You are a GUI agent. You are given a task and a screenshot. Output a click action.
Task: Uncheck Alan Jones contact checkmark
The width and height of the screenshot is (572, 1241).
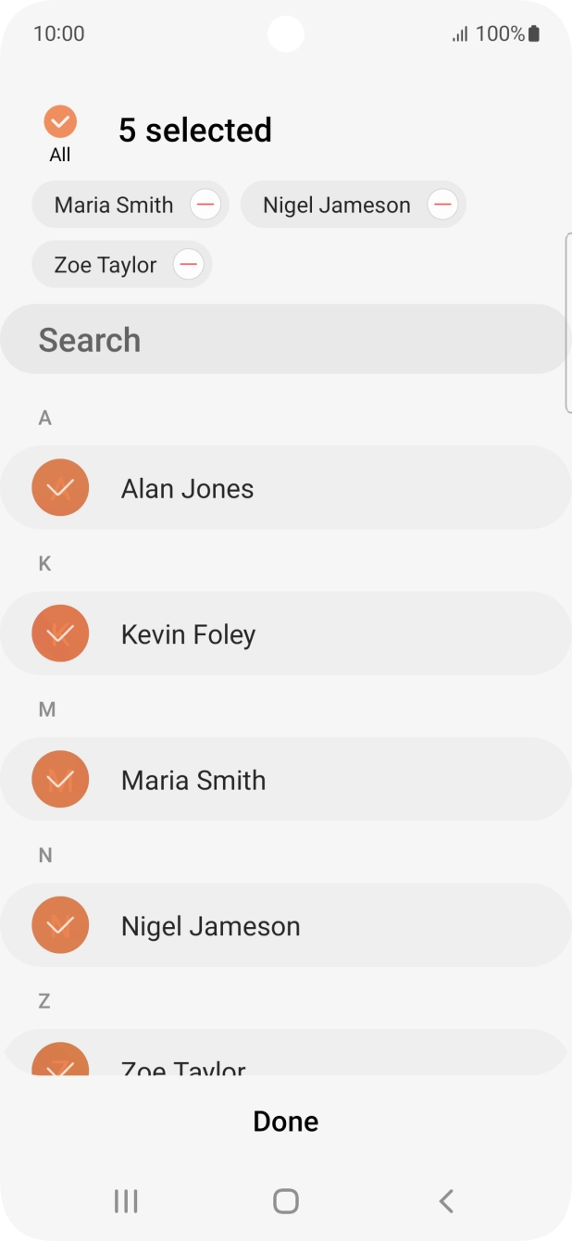pos(60,488)
